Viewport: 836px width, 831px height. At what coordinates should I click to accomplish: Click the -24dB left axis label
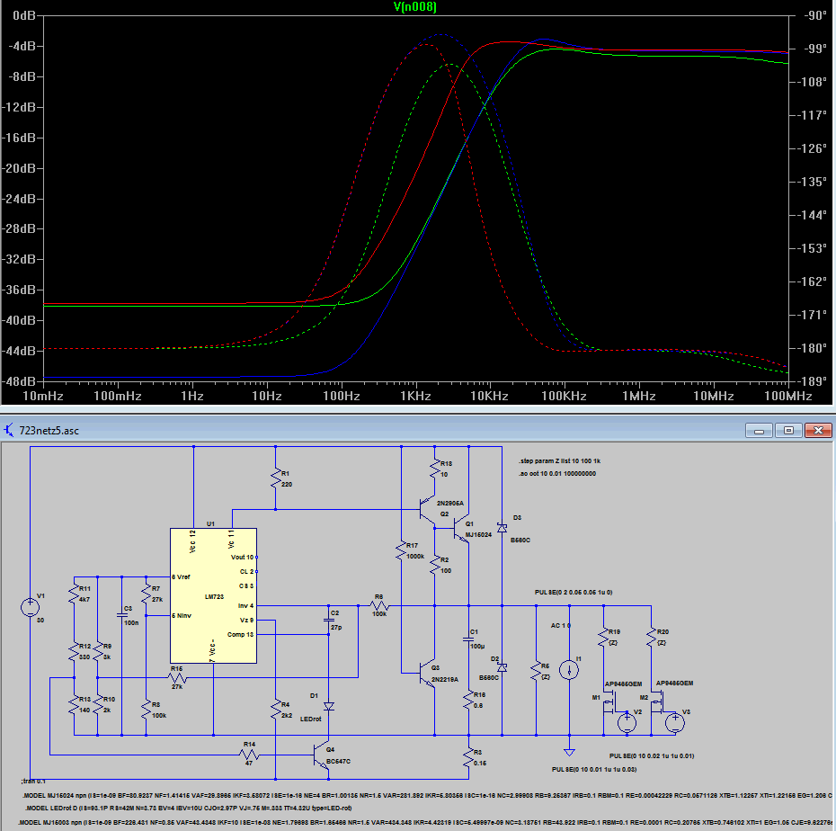[19, 199]
